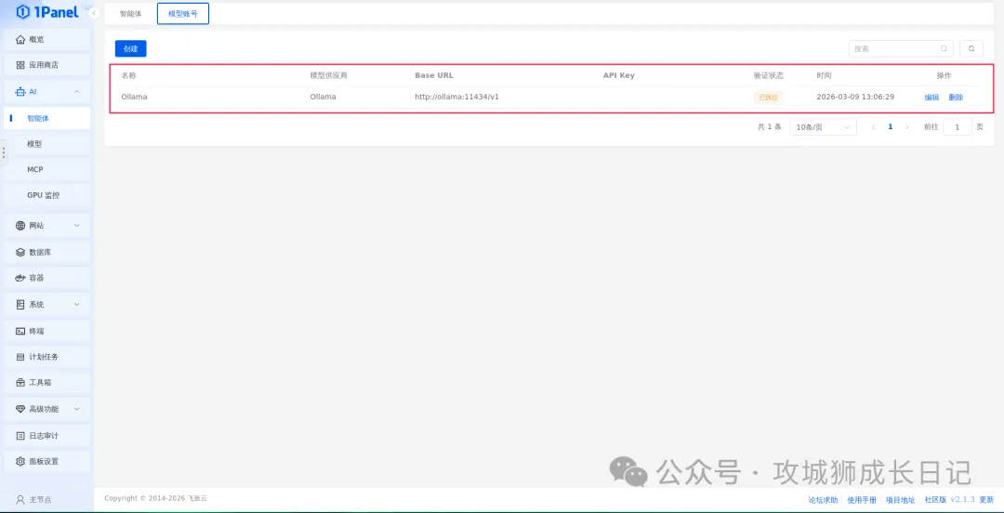Open the 10条/页 page size dropdown
Viewport: 1004px width, 513px height.
tap(823, 127)
